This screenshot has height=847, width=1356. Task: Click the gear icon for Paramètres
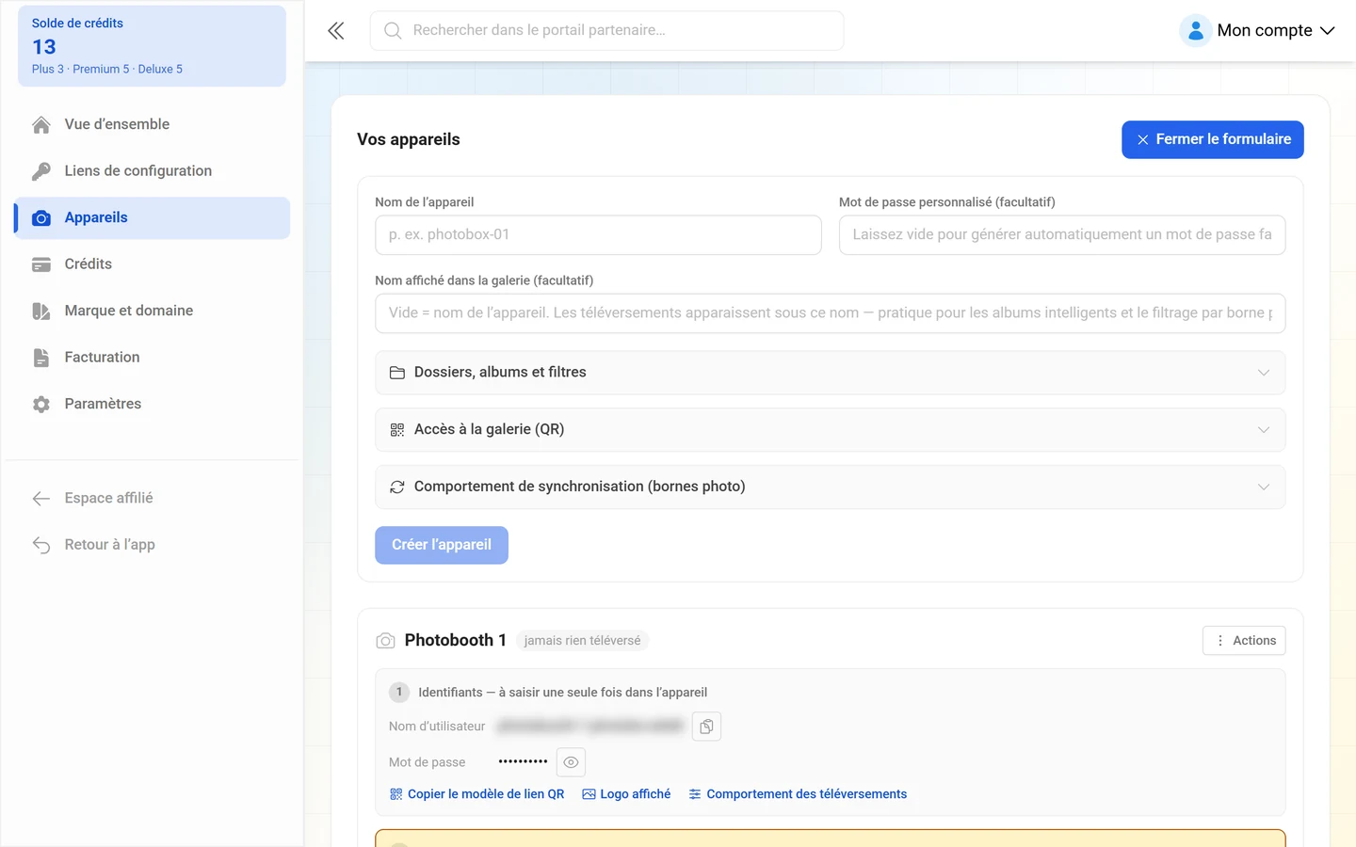[x=41, y=405]
